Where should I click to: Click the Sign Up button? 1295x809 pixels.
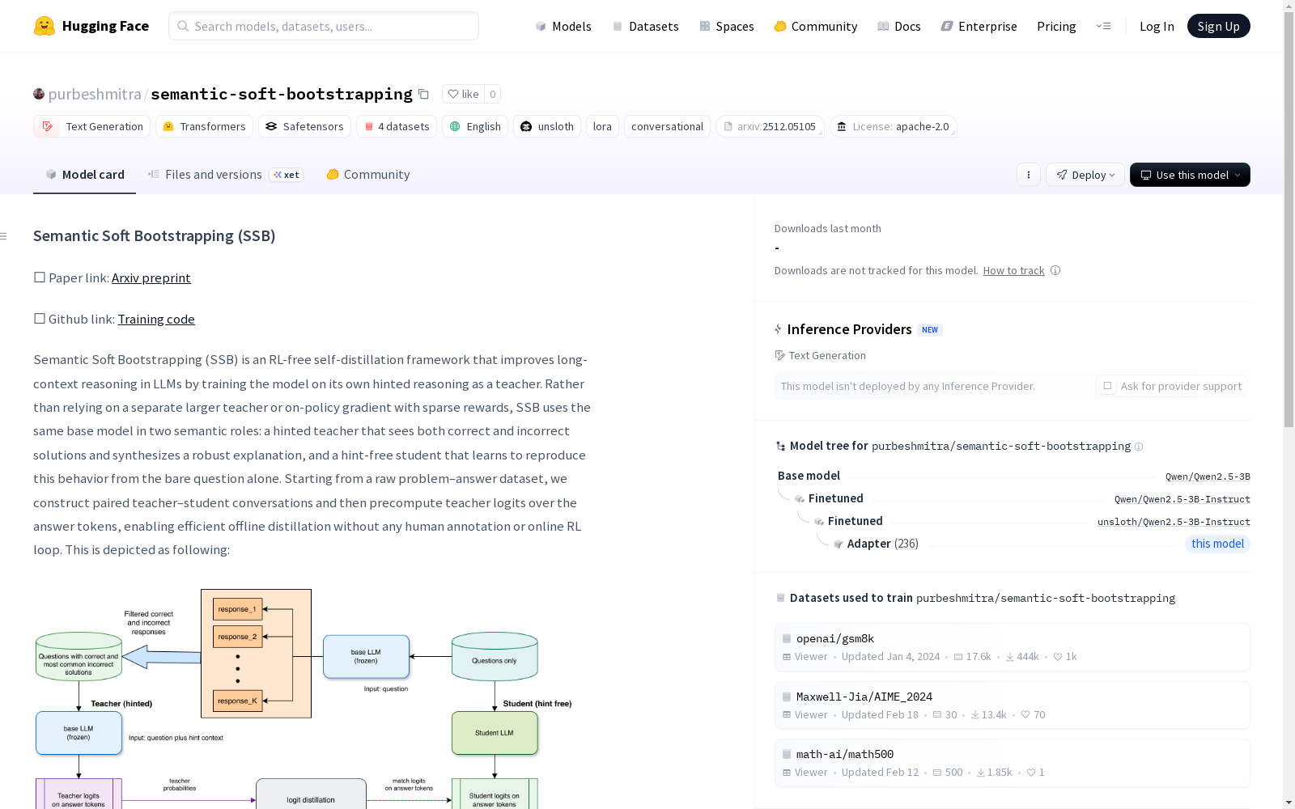click(x=1218, y=26)
